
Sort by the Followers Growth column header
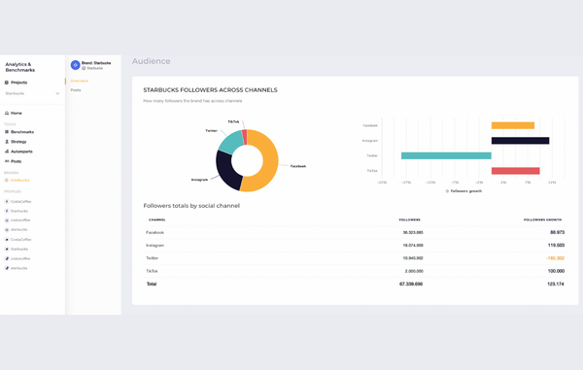pyautogui.click(x=542, y=219)
